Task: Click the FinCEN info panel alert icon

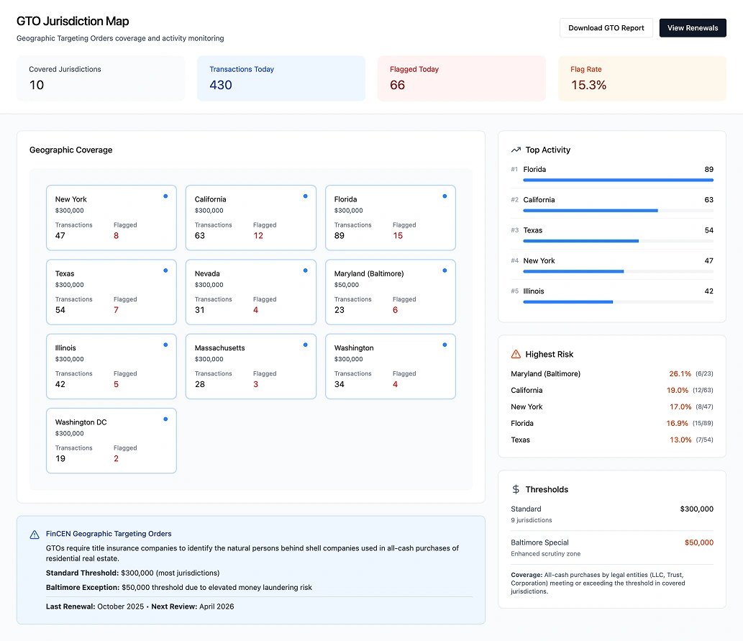Action: point(35,535)
